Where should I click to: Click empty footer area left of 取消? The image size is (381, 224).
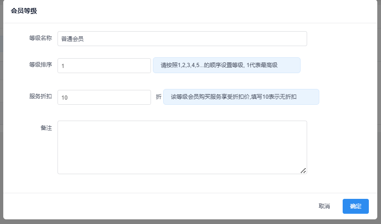(164, 206)
